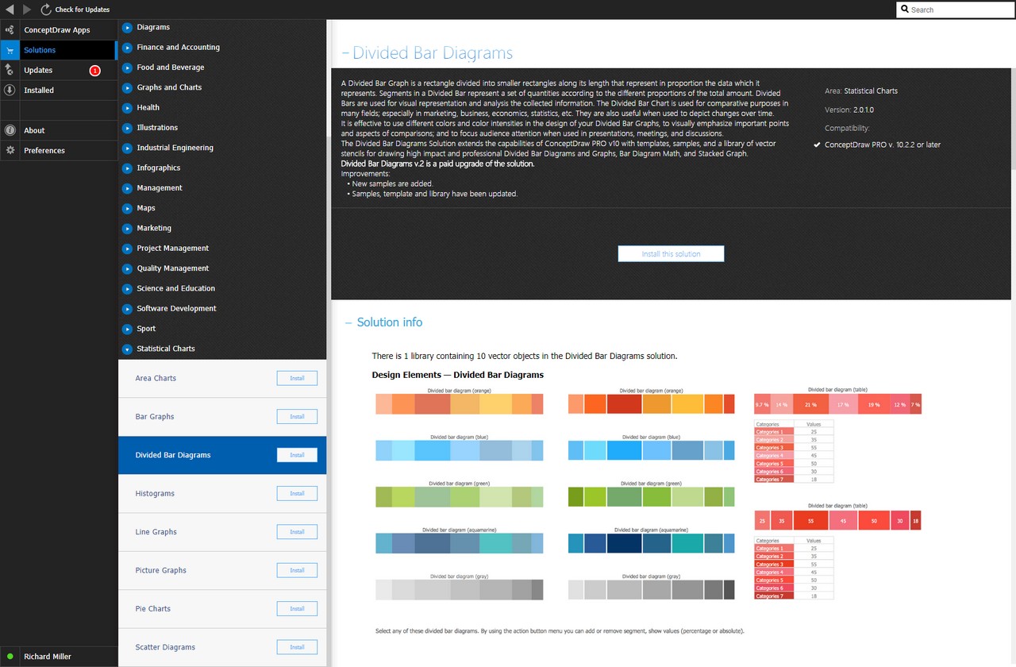This screenshot has width=1016, height=667.
Task: Click the Solutions cart icon
Action: pos(10,50)
